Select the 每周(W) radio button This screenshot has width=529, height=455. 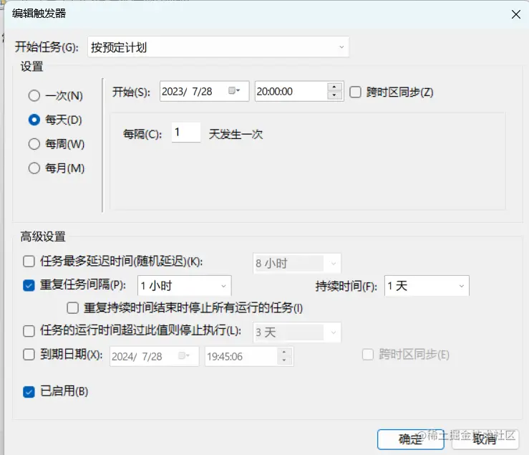pos(34,144)
